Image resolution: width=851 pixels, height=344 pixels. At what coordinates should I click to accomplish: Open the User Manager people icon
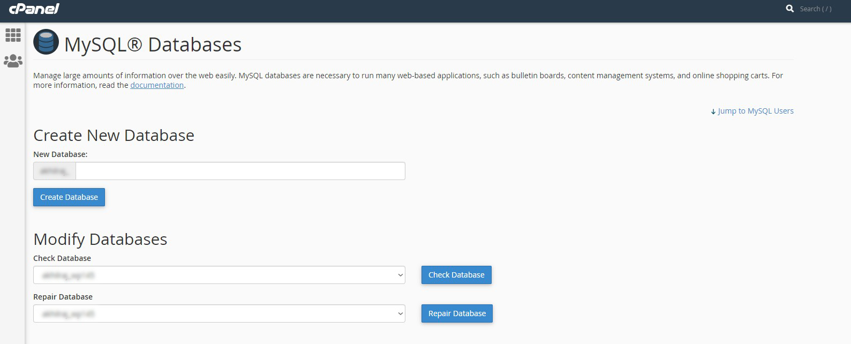tap(13, 61)
